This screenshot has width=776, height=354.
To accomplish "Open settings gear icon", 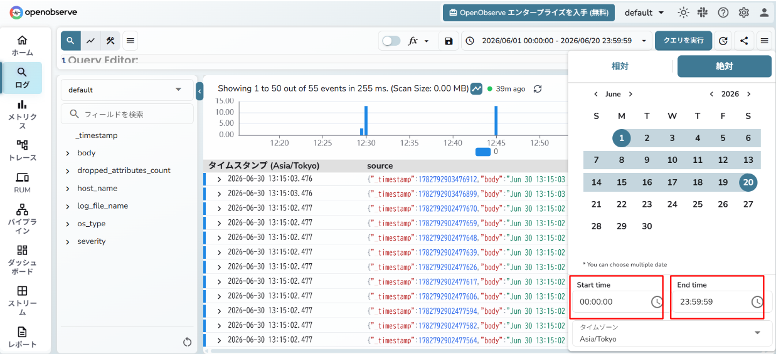I will (744, 13).
